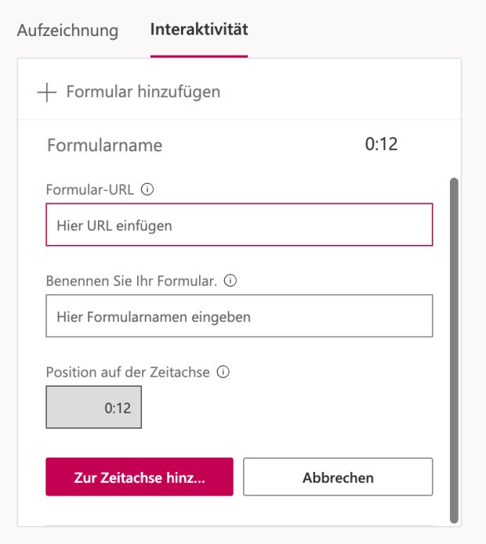Click the empty area below the Abbrechen button
Image resolution: width=486 pixels, height=544 pixels.
point(338,510)
